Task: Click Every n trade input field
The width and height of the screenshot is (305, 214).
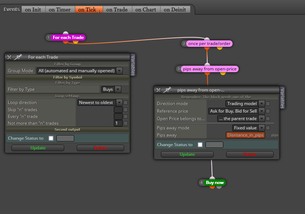Action: pyautogui.click(x=118, y=116)
